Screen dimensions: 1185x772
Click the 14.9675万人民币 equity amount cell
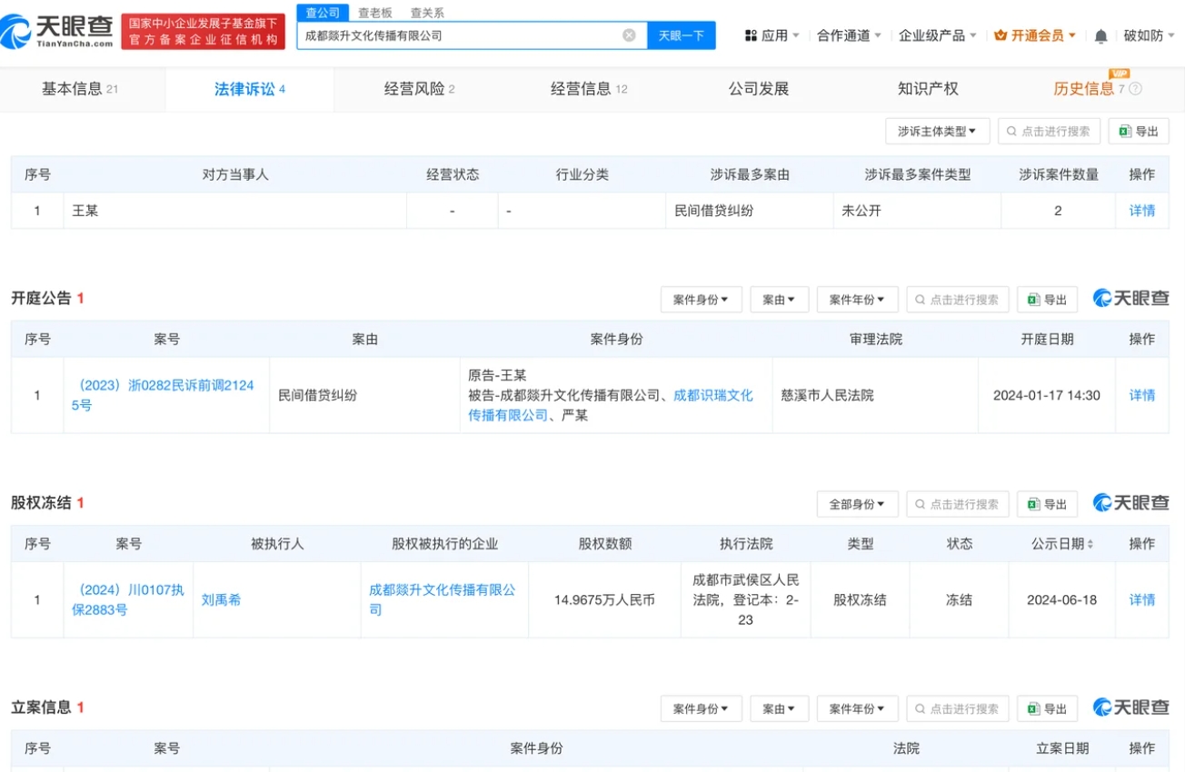pos(604,599)
